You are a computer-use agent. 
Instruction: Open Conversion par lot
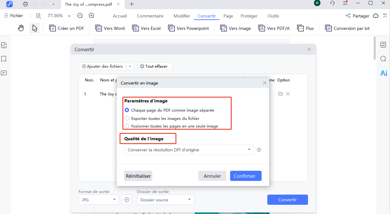tap(347, 28)
